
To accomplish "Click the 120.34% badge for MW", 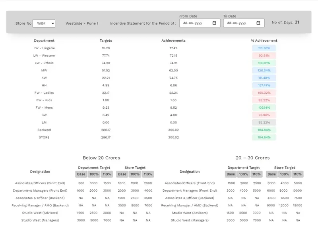I will pos(264,71).
